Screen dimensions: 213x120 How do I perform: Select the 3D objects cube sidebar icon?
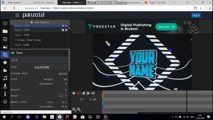tap(5, 55)
